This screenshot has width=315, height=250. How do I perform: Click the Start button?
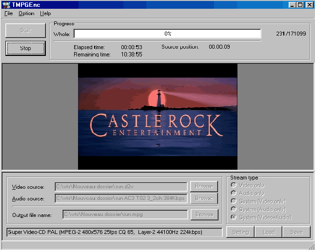[x=25, y=31]
